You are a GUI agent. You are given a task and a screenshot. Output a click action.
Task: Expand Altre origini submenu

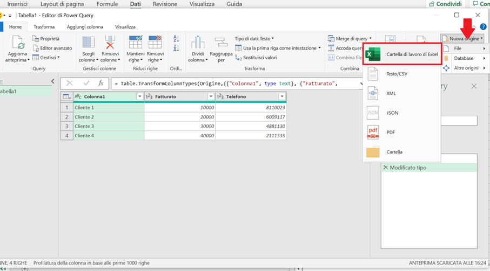point(465,68)
